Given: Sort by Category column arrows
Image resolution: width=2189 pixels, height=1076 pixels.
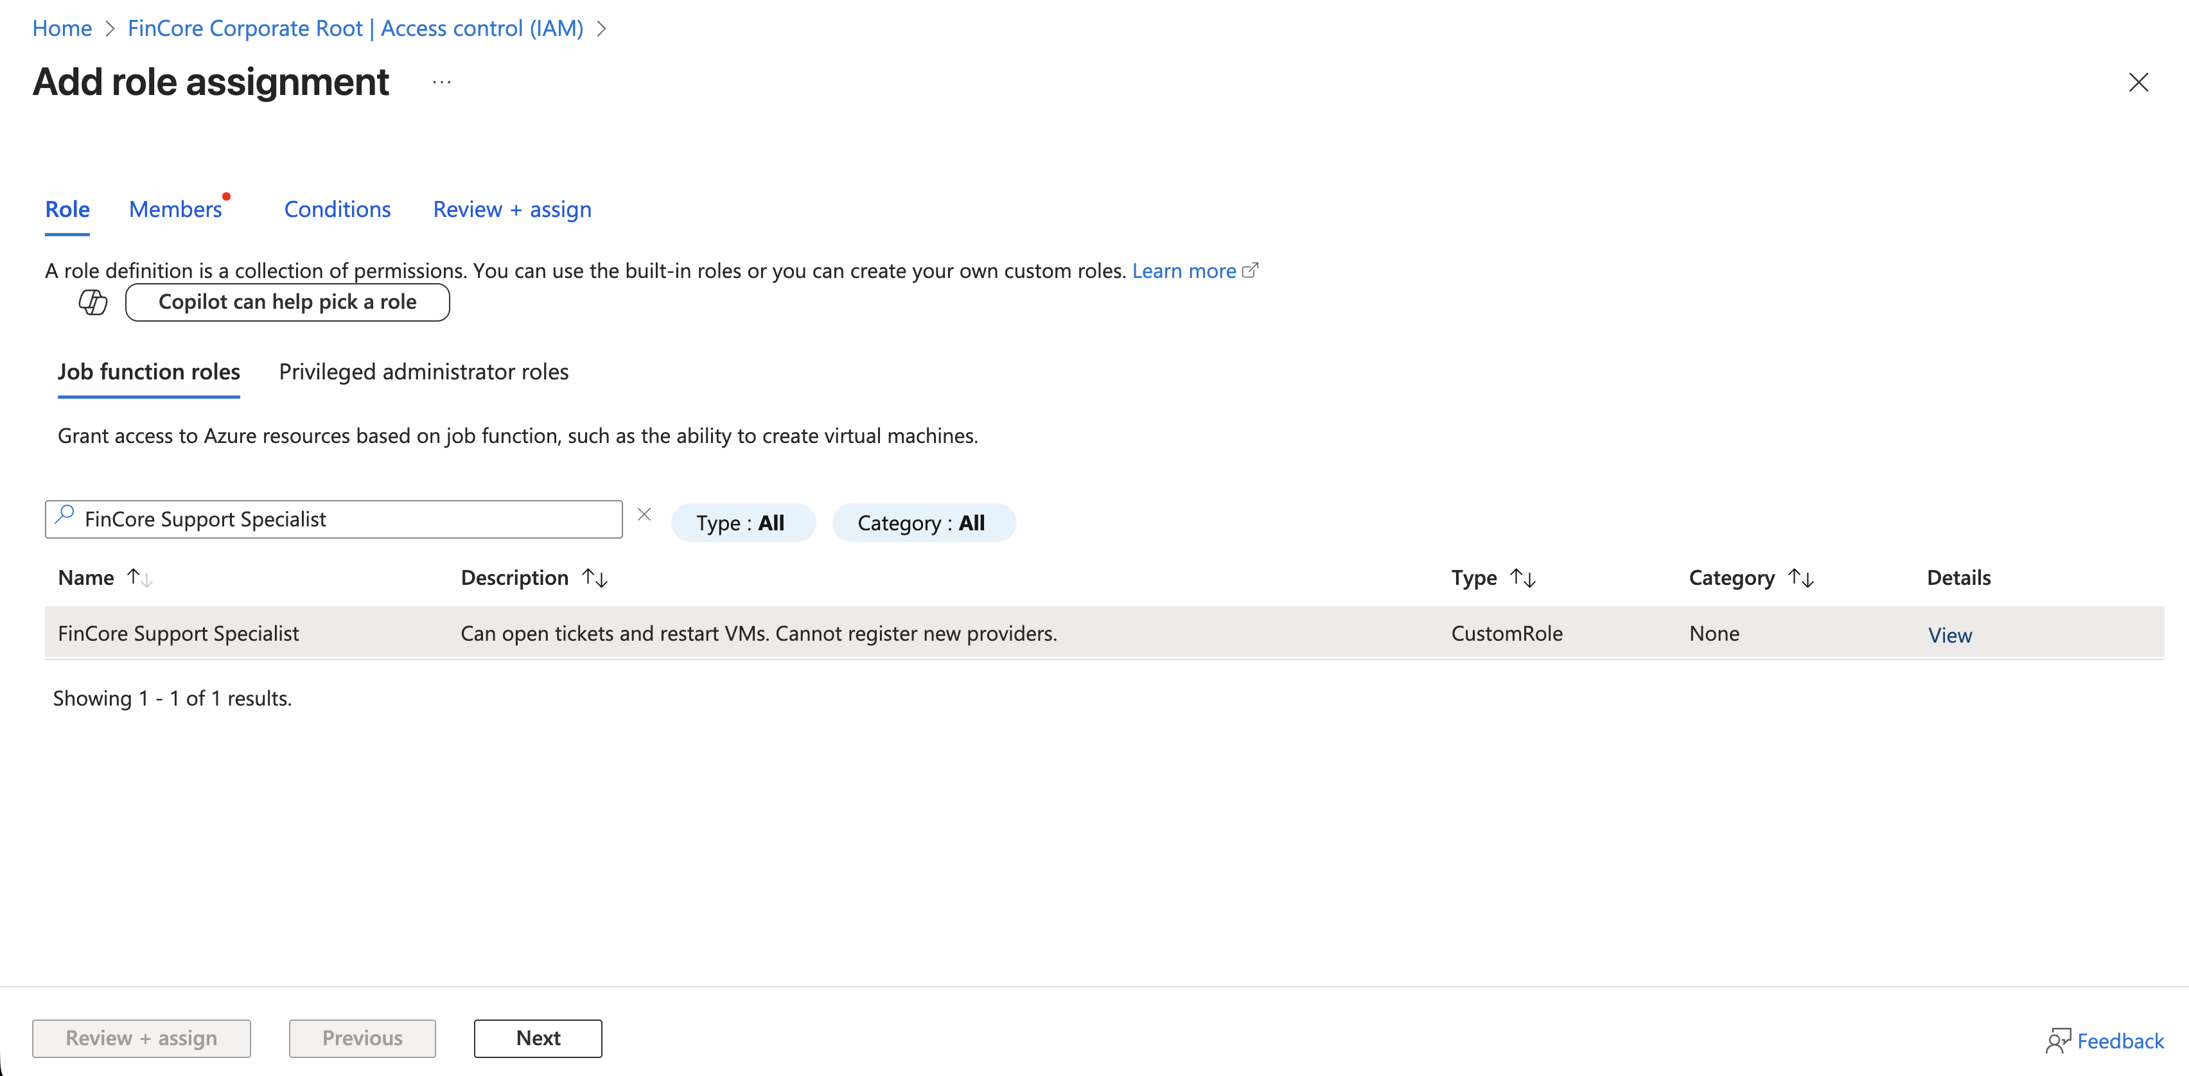Looking at the screenshot, I should pos(1800,578).
